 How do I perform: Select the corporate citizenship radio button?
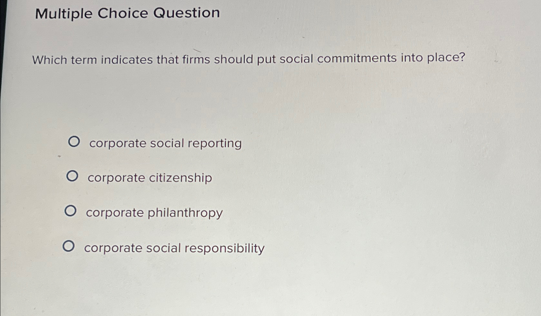click(x=72, y=176)
